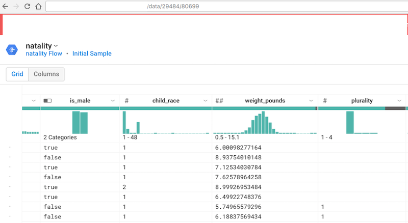Click the is_male data quality bar
This screenshot has height=223, width=408.
pos(80,108)
